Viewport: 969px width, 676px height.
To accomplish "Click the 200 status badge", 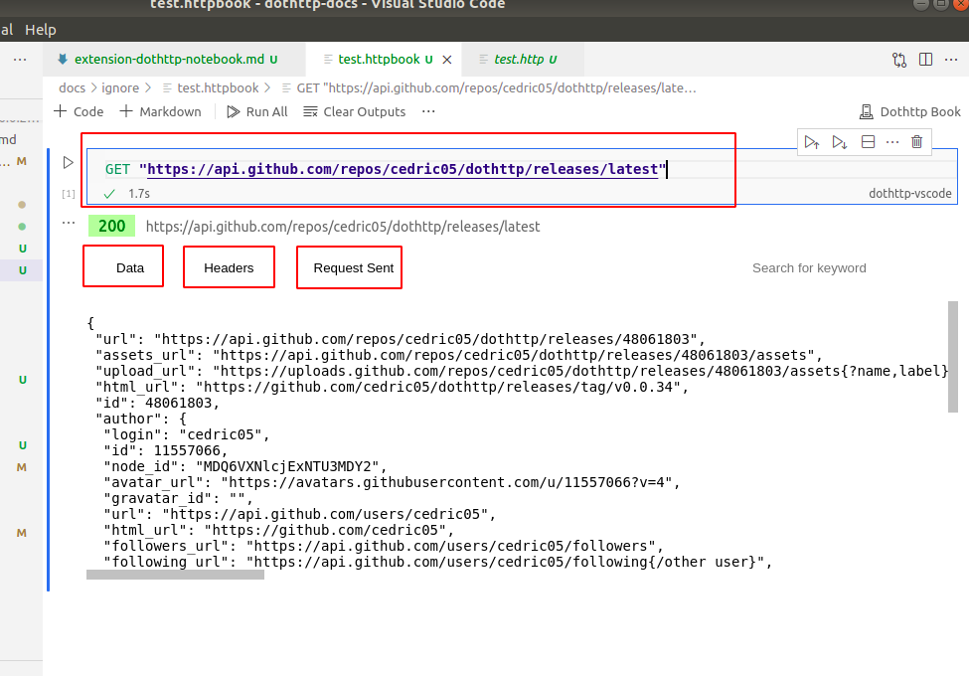I will [x=112, y=226].
